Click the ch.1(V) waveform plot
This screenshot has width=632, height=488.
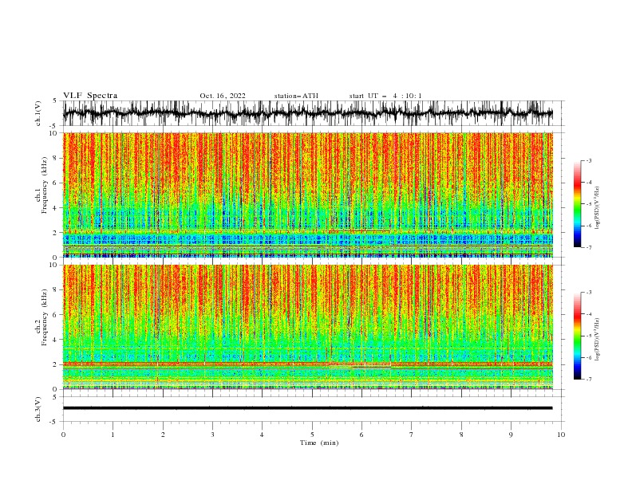pos(308,113)
